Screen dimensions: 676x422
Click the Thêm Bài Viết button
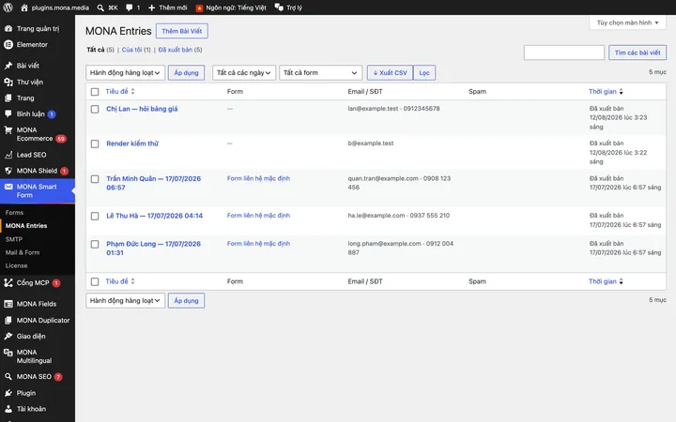pyautogui.click(x=182, y=31)
